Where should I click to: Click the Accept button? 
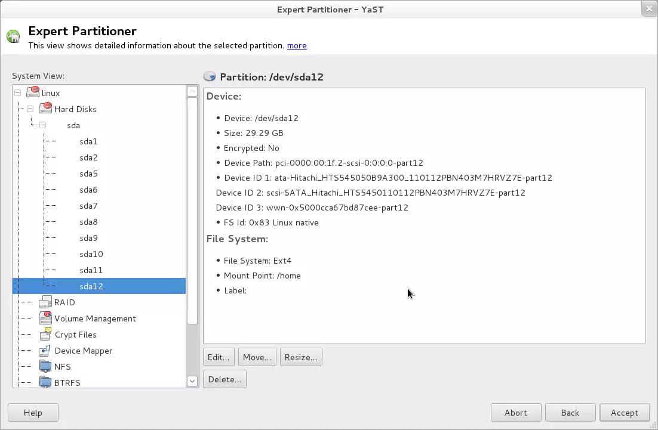pos(624,413)
